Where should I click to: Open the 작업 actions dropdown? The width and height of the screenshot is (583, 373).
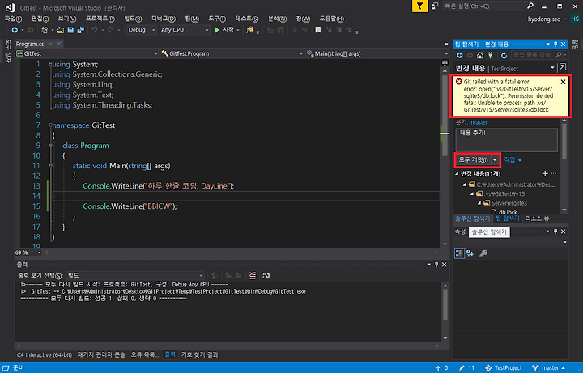click(513, 160)
